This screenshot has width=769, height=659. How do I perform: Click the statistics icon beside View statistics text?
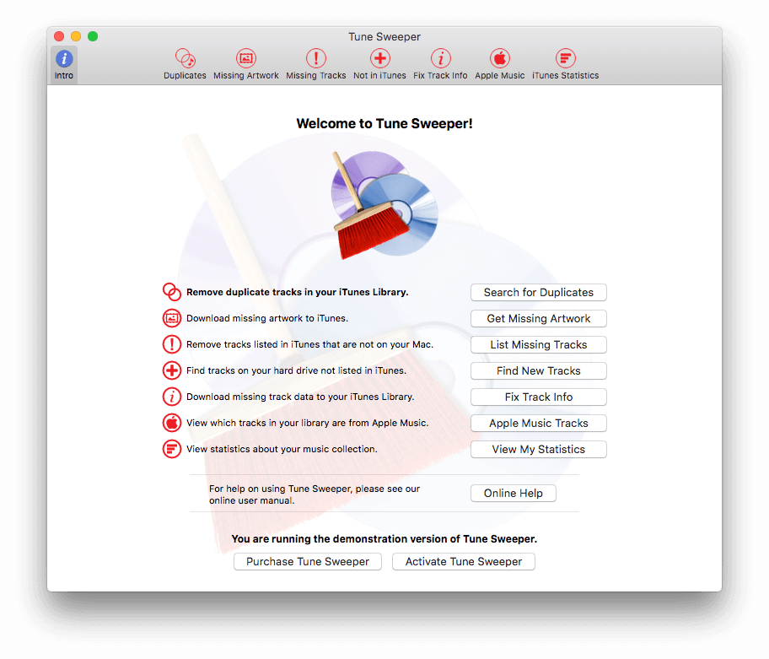[x=172, y=449]
